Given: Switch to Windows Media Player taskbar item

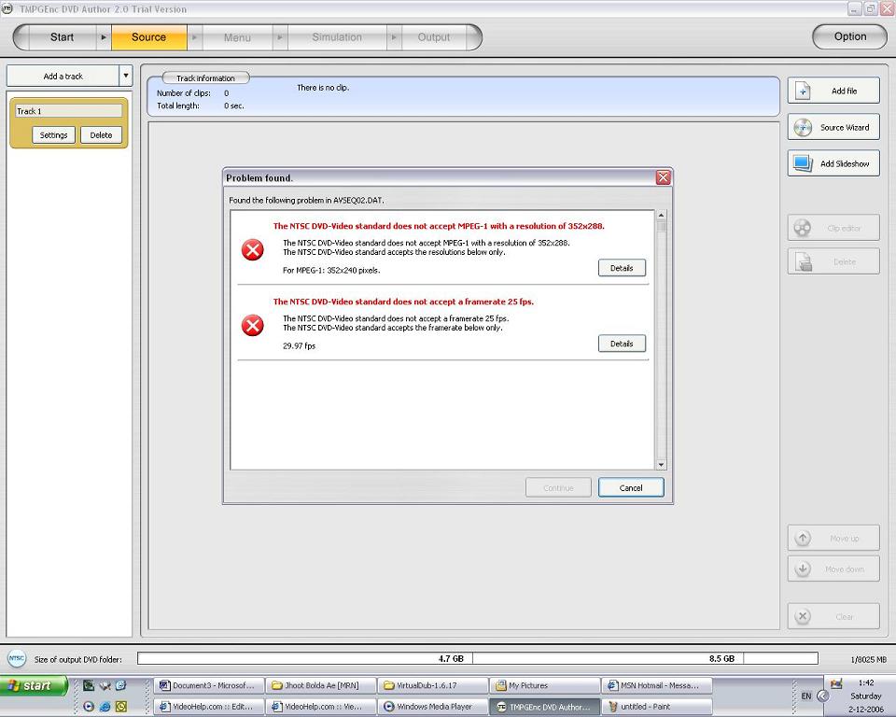Looking at the screenshot, I should (x=433, y=706).
